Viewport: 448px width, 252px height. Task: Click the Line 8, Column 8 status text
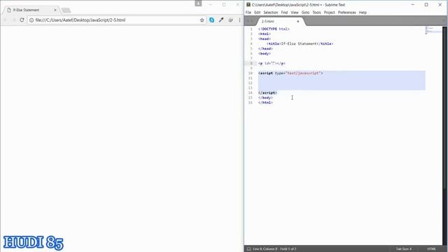(274, 249)
